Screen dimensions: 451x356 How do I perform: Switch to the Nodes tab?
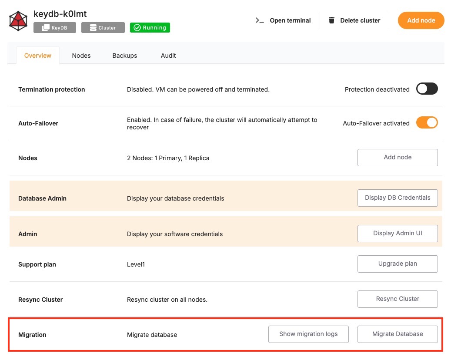tap(81, 56)
